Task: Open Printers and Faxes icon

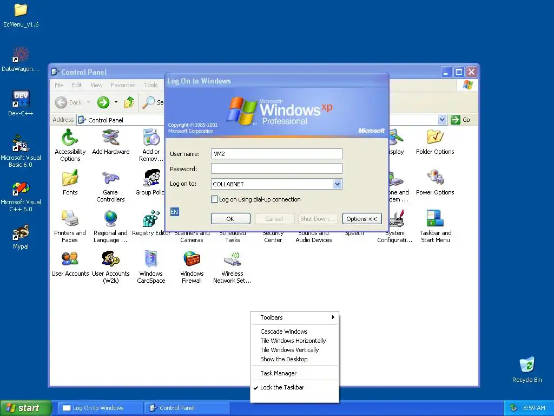Action: tap(70, 226)
